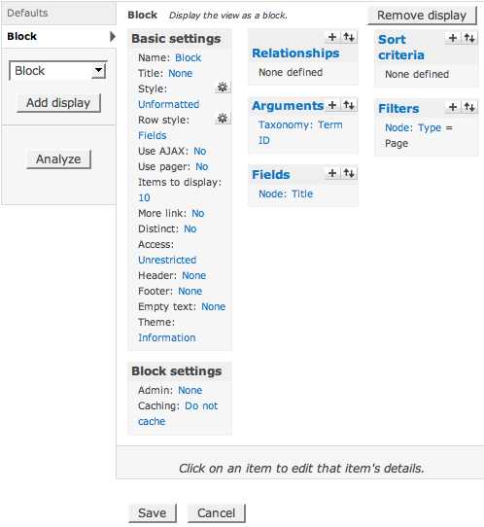Add a new field with plus icon
This screenshot has height=527, width=484.
[x=332, y=173]
